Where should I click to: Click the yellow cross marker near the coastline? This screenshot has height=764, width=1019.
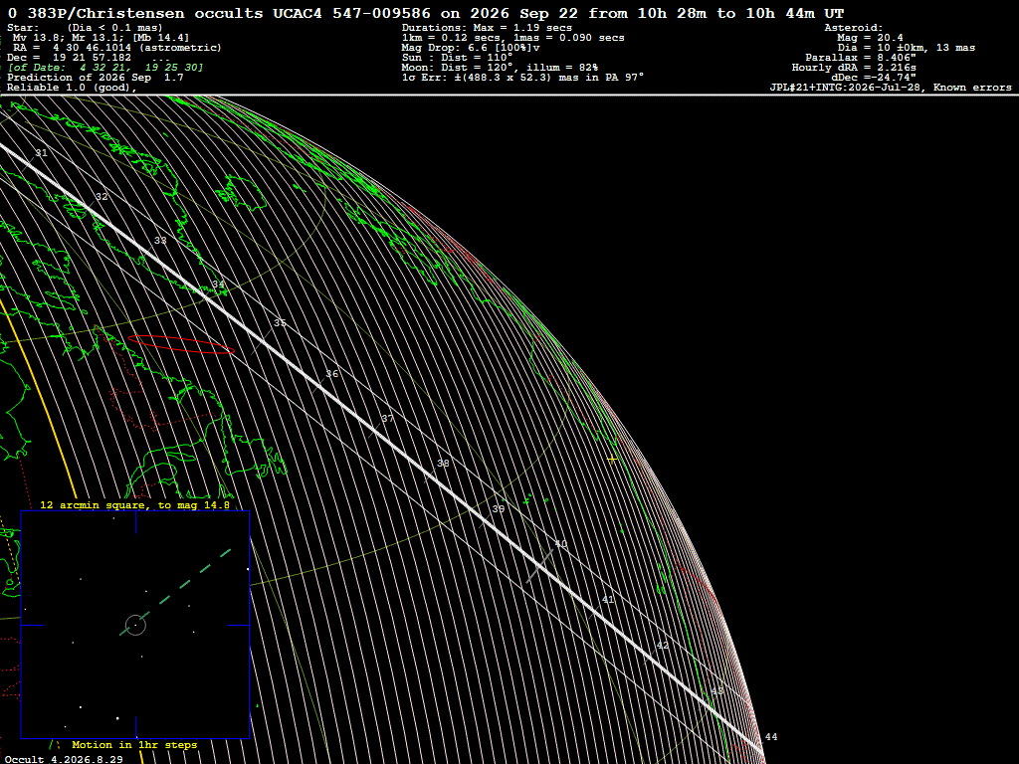click(612, 460)
